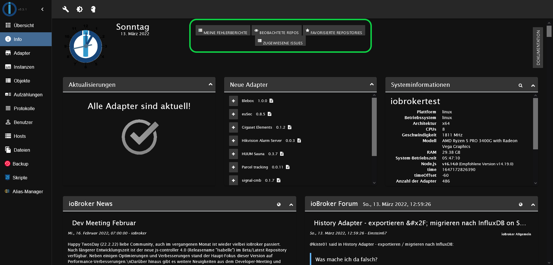Open the wrench system settings icon
This screenshot has width=553, height=265.
(x=65, y=9)
